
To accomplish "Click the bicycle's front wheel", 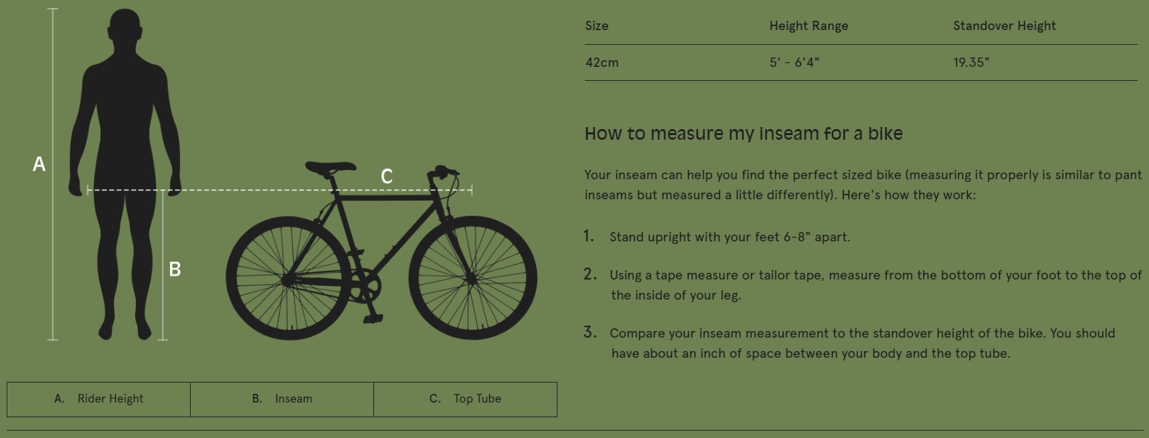I will (x=472, y=278).
